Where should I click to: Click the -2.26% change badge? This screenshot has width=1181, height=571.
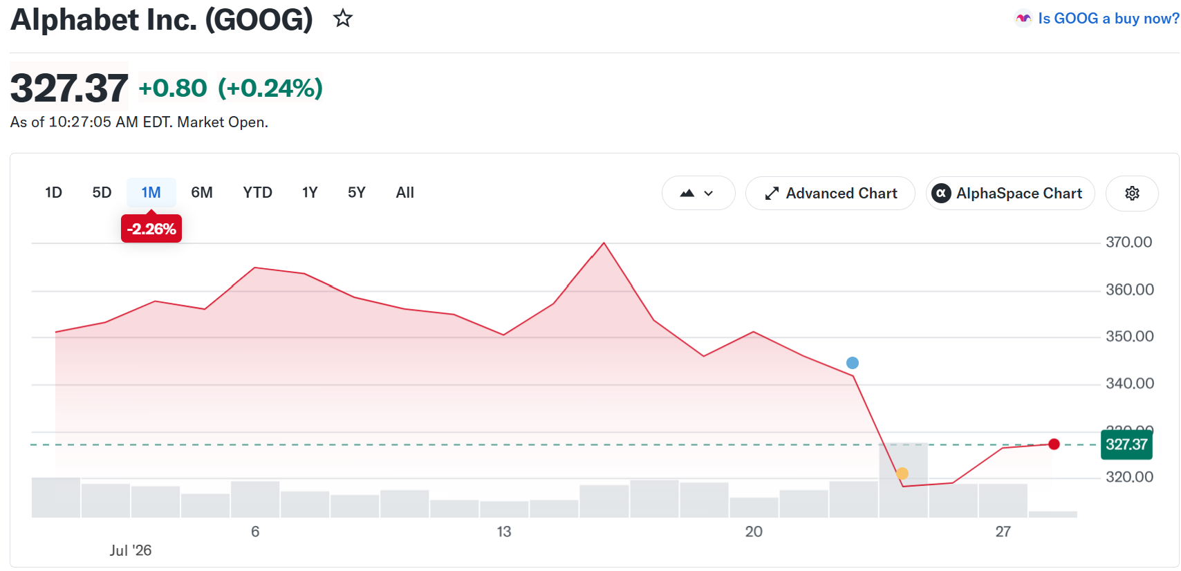151,229
